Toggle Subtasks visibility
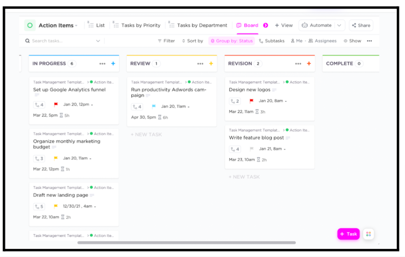The height and width of the screenshot is (257, 405). coord(272,41)
